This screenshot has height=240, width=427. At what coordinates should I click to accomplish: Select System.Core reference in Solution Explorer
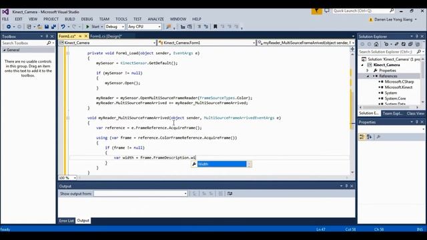coord(395,99)
